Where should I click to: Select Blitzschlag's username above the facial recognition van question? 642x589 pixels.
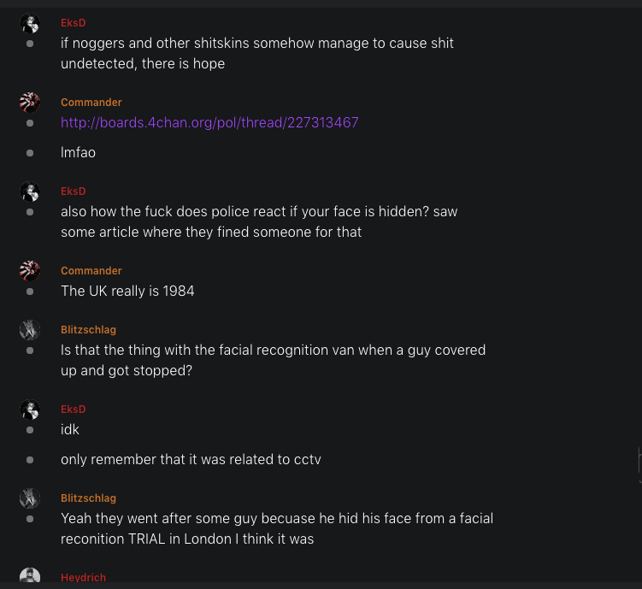(x=88, y=330)
